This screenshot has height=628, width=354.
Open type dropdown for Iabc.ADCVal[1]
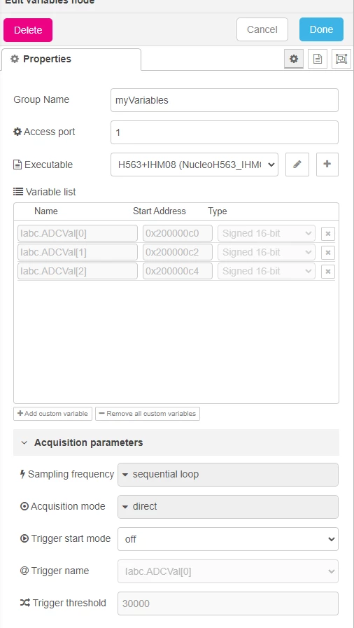pyautogui.click(x=267, y=252)
